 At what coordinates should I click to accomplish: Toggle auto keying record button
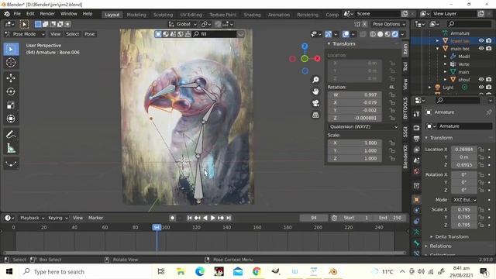tap(172, 218)
